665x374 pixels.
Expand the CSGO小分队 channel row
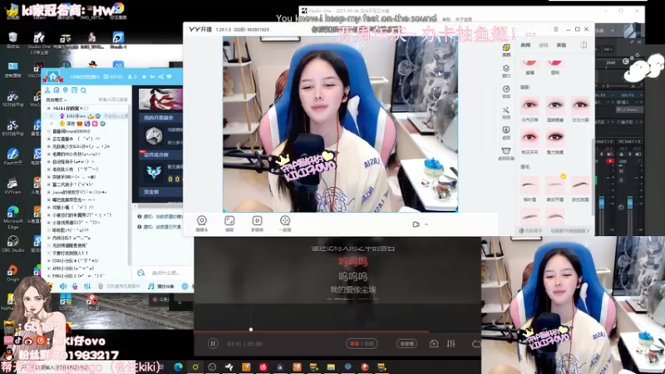(x=49, y=260)
